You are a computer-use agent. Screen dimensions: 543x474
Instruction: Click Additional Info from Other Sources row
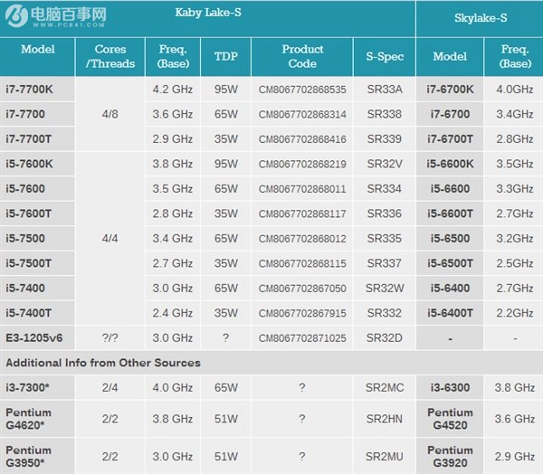point(271,363)
